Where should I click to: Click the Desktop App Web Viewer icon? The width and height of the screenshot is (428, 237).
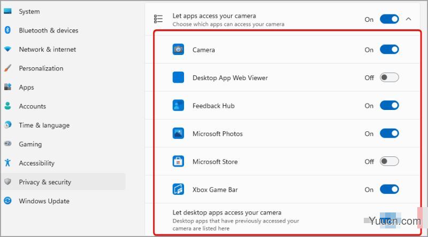178,77
